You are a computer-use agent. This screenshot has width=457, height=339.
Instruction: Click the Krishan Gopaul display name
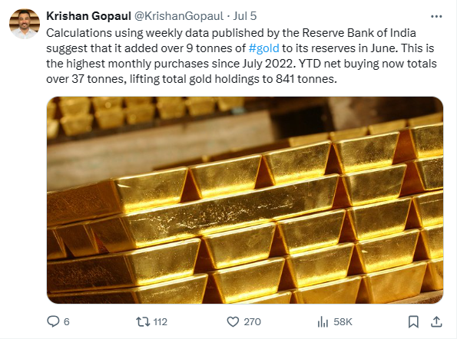pos(88,16)
